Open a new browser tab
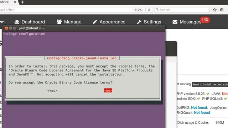The image size is (228, 128). click(22, 2)
